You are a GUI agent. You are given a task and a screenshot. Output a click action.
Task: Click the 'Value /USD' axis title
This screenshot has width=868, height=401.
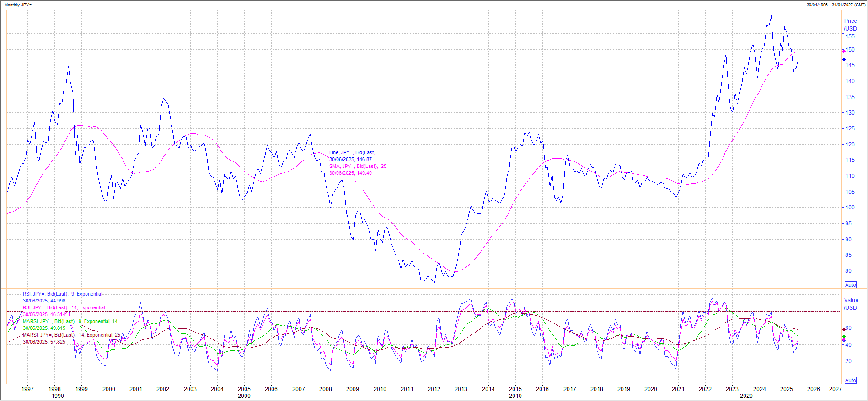click(x=851, y=304)
